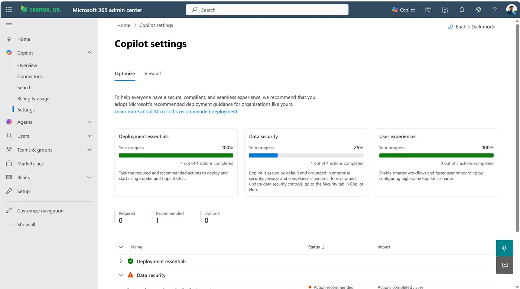Click the Home house icon in sidebar

point(9,39)
